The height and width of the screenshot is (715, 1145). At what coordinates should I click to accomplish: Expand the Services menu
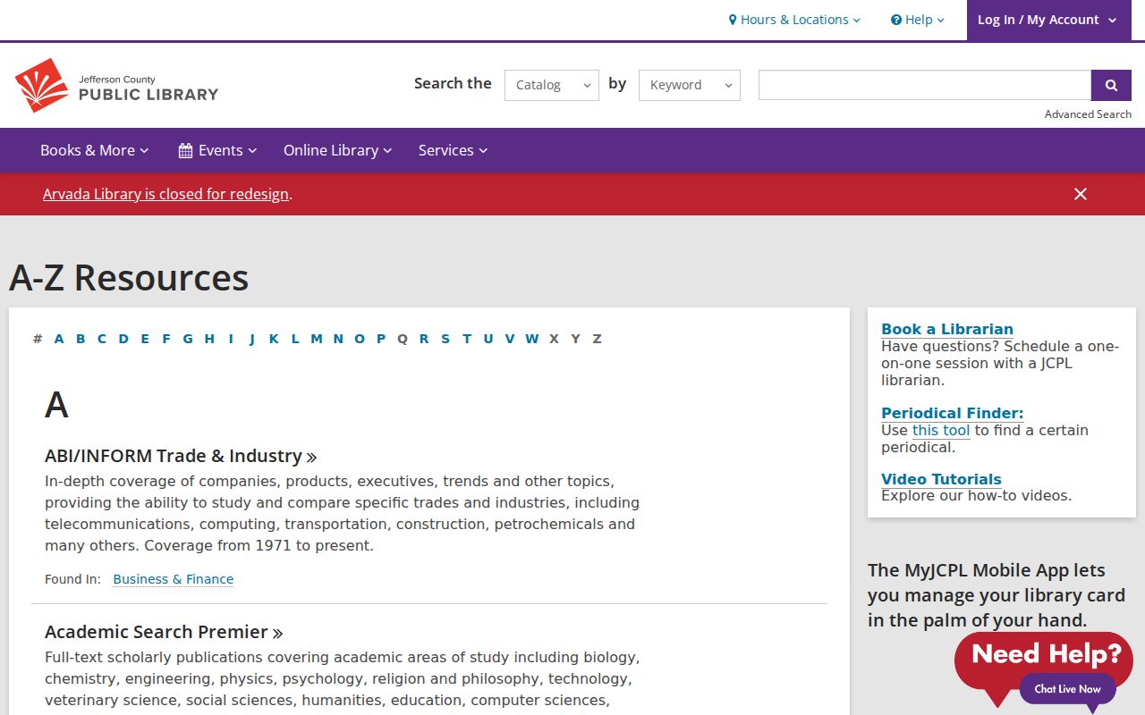(x=453, y=150)
